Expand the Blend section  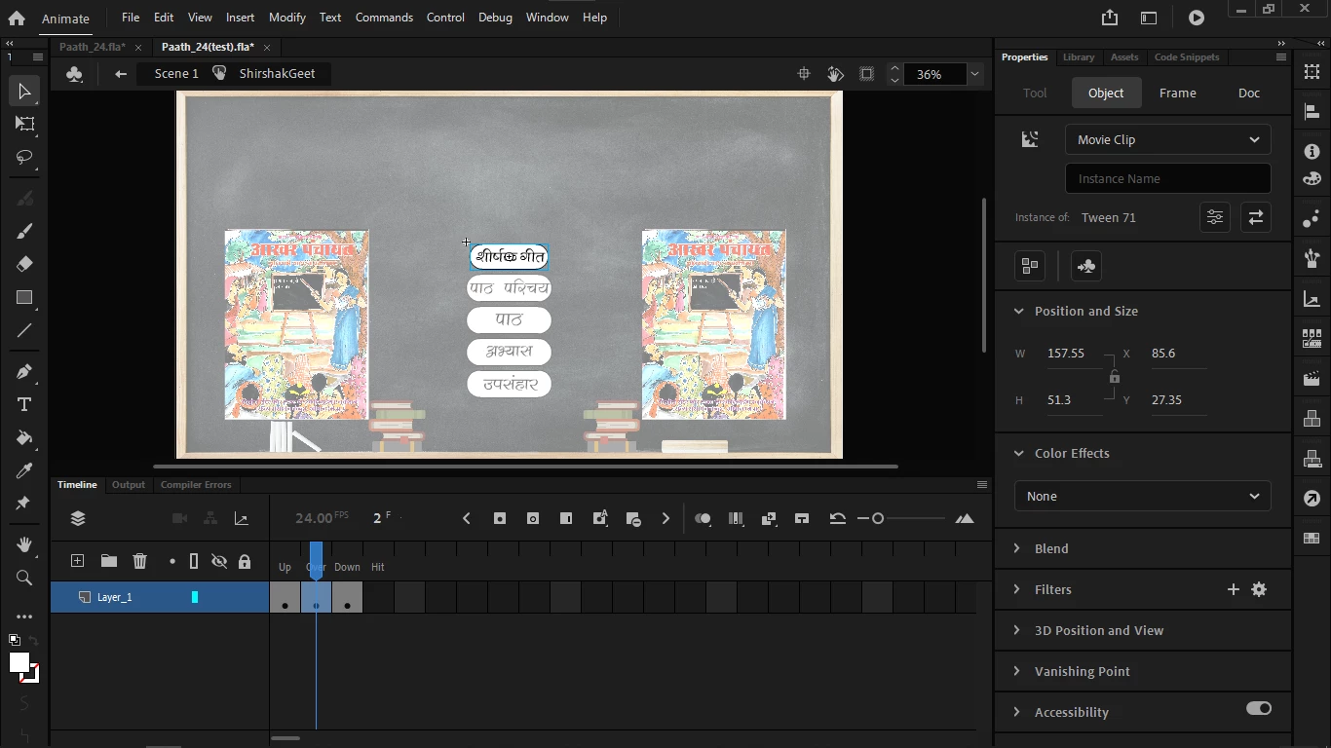pyautogui.click(x=1017, y=548)
